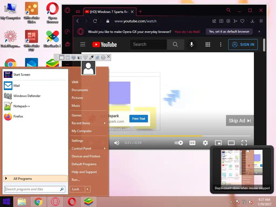
Task: Open the YouTube hamburger guide menu
Action: click(83, 44)
